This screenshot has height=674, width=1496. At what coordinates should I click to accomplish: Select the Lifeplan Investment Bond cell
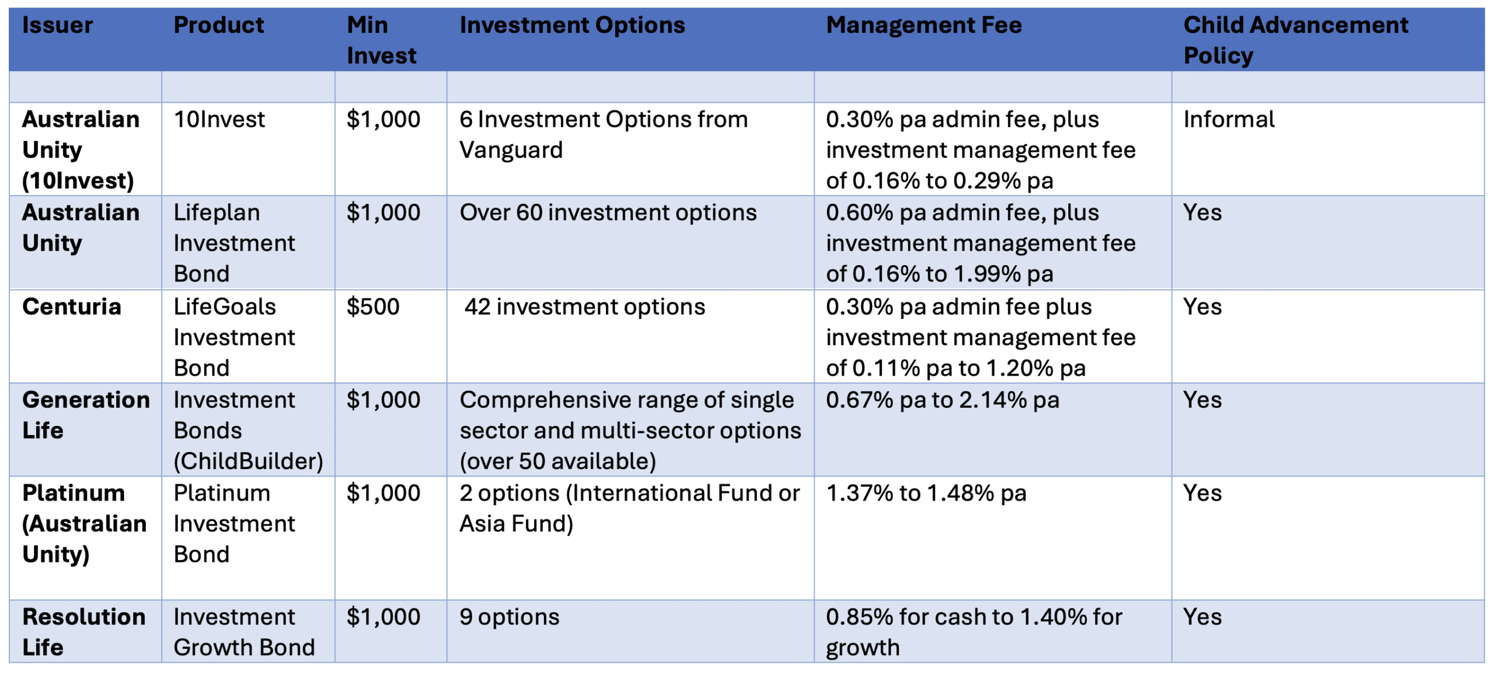(234, 243)
